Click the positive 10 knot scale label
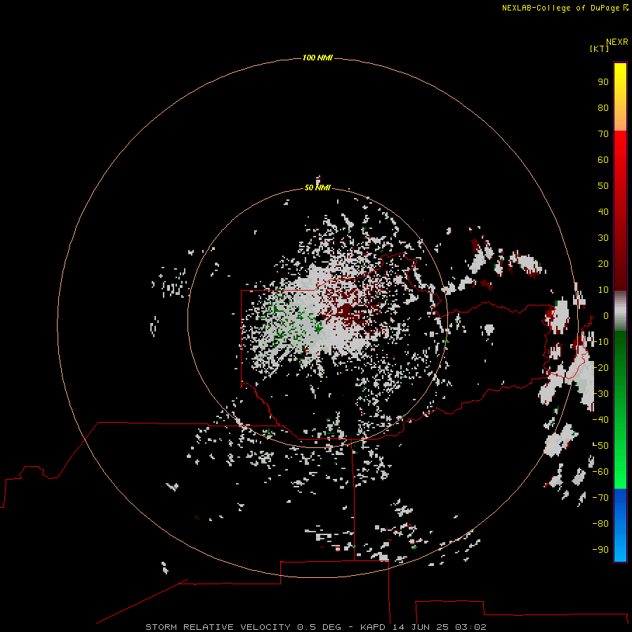The height and width of the screenshot is (632, 632). [603, 290]
